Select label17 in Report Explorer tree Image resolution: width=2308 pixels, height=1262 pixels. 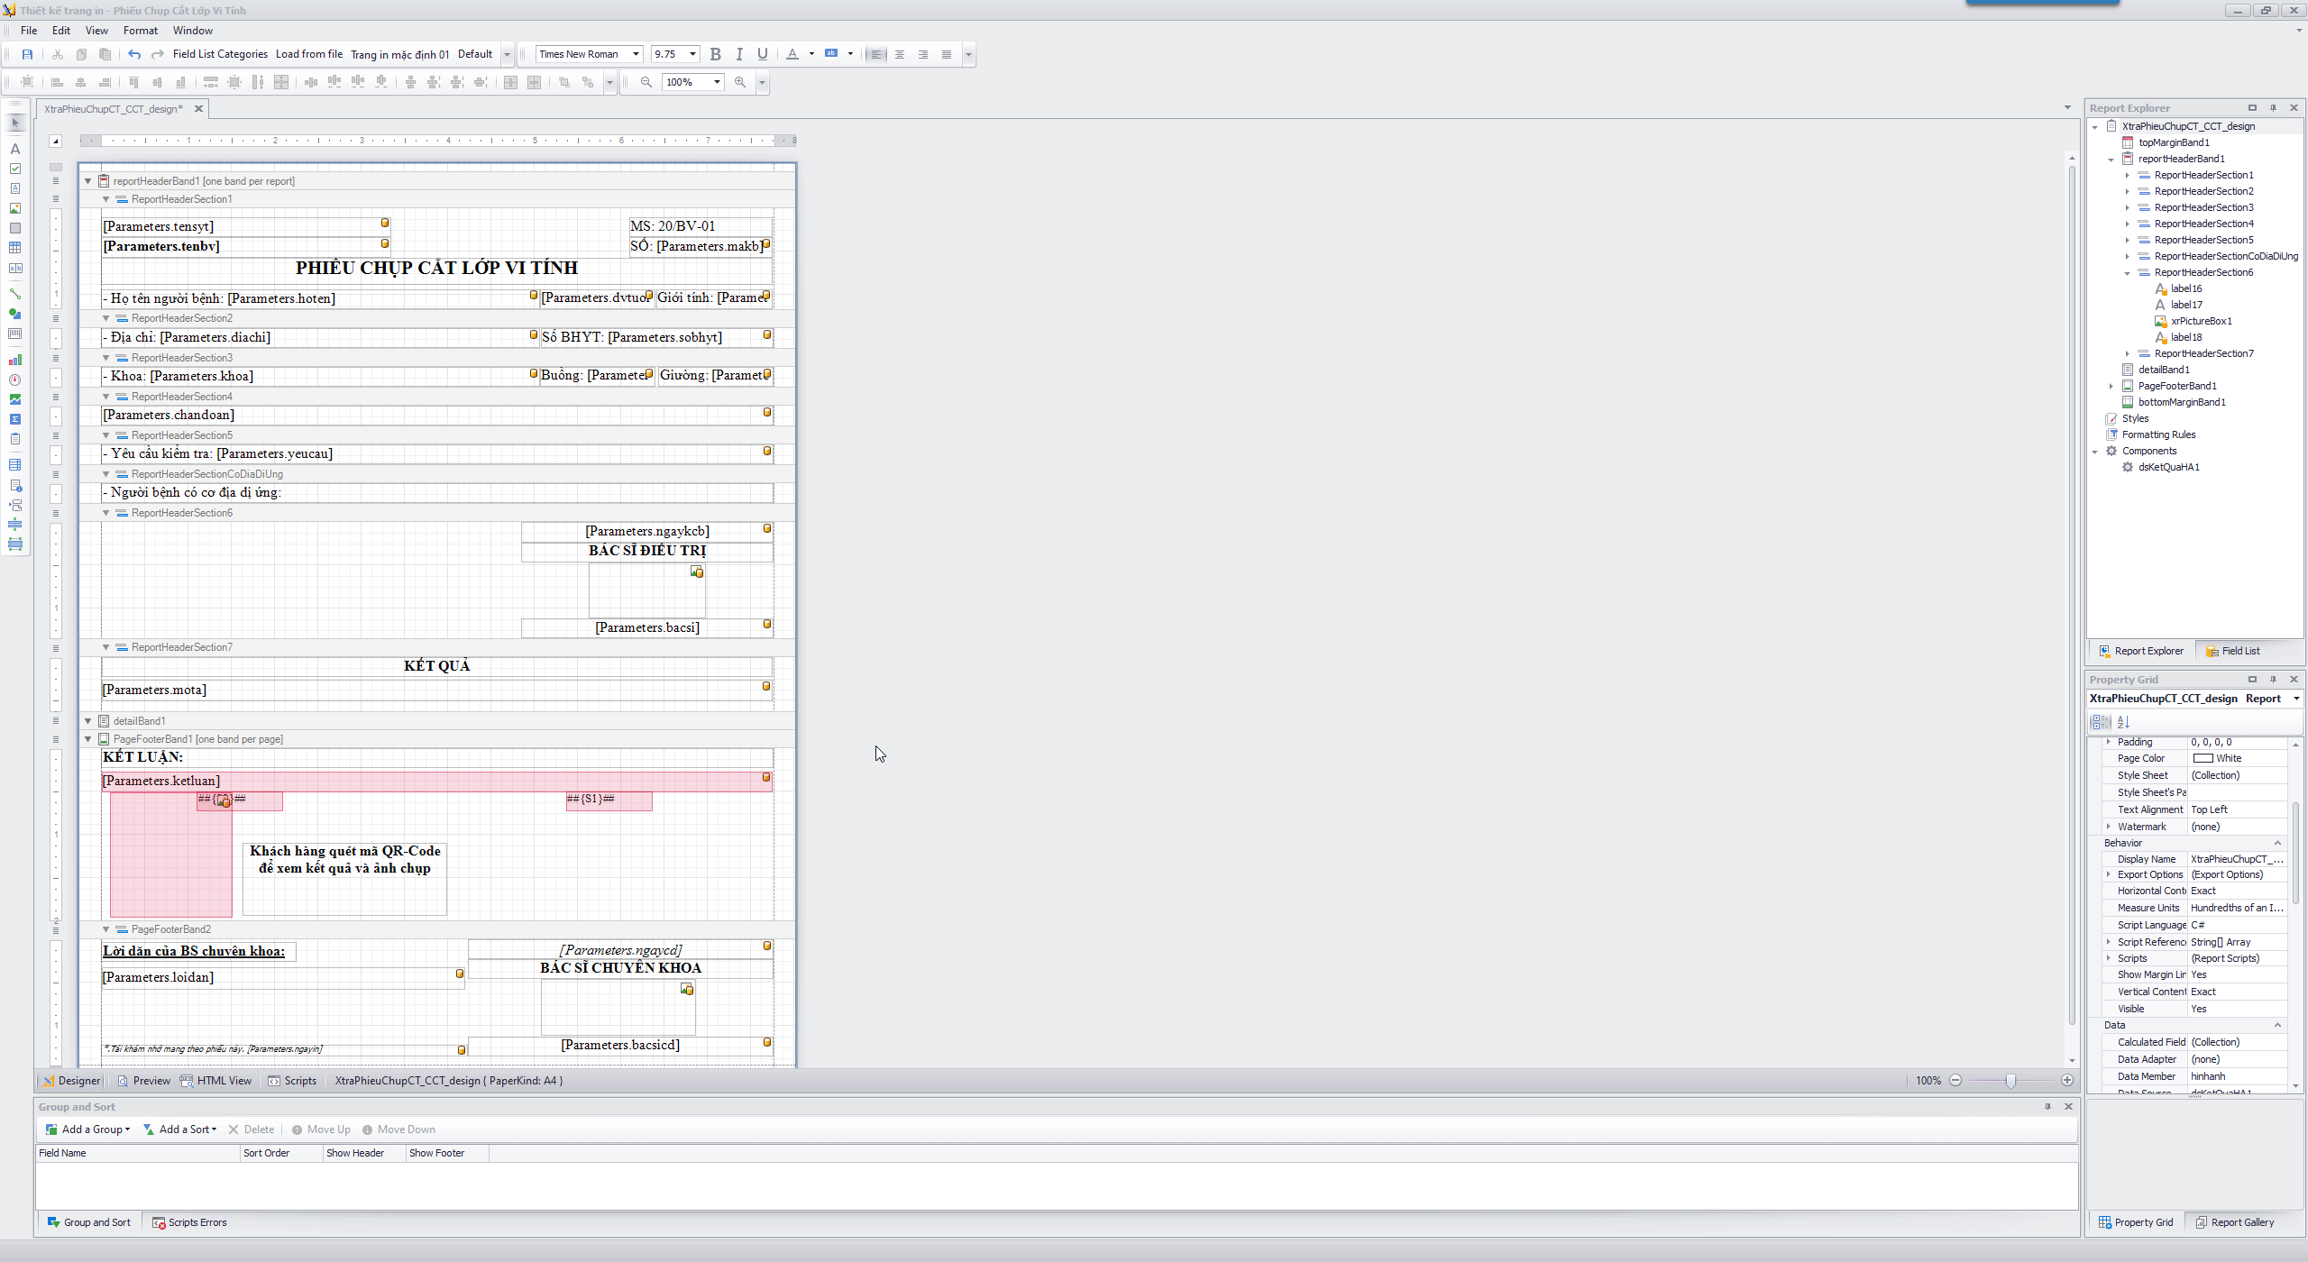(2185, 305)
